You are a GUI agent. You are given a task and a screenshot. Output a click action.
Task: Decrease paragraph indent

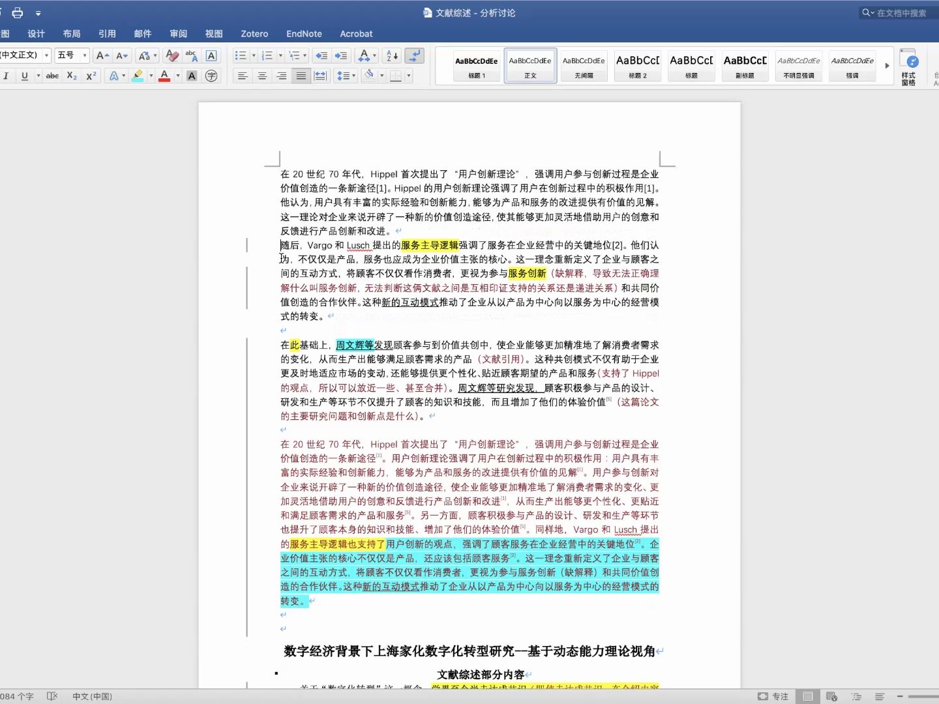321,55
